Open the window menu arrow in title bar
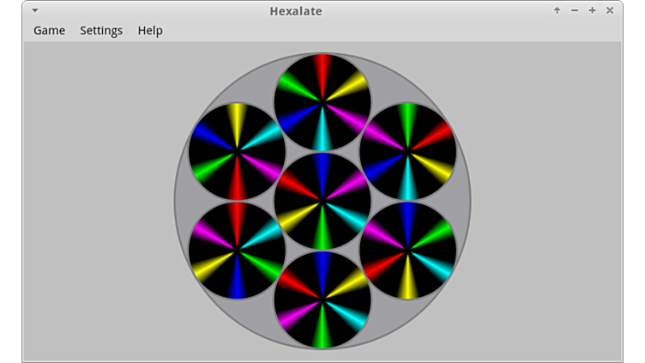This screenshot has height=363, width=645. coord(35,10)
